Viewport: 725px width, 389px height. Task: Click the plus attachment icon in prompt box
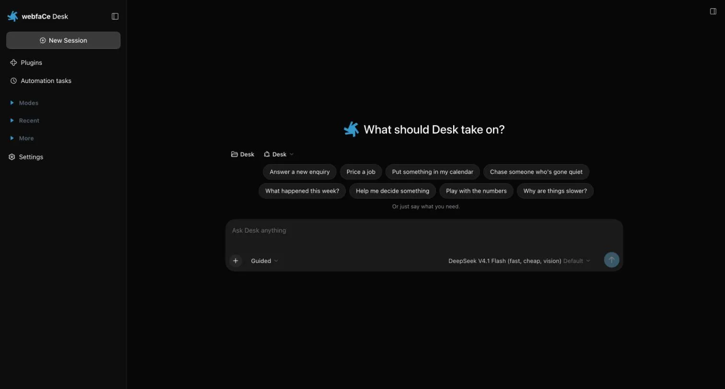(x=235, y=261)
